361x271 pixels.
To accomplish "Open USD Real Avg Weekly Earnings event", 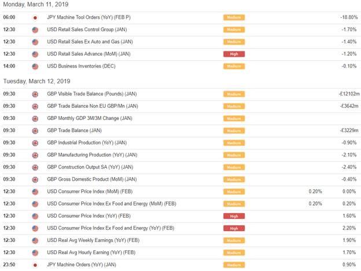I will pos(93,240).
